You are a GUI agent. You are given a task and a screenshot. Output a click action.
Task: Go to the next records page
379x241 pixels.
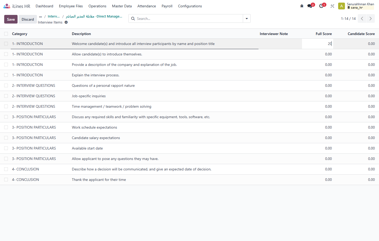click(x=371, y=19)
